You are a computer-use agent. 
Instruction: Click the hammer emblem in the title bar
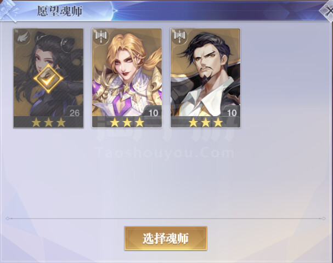click(8, 10)
